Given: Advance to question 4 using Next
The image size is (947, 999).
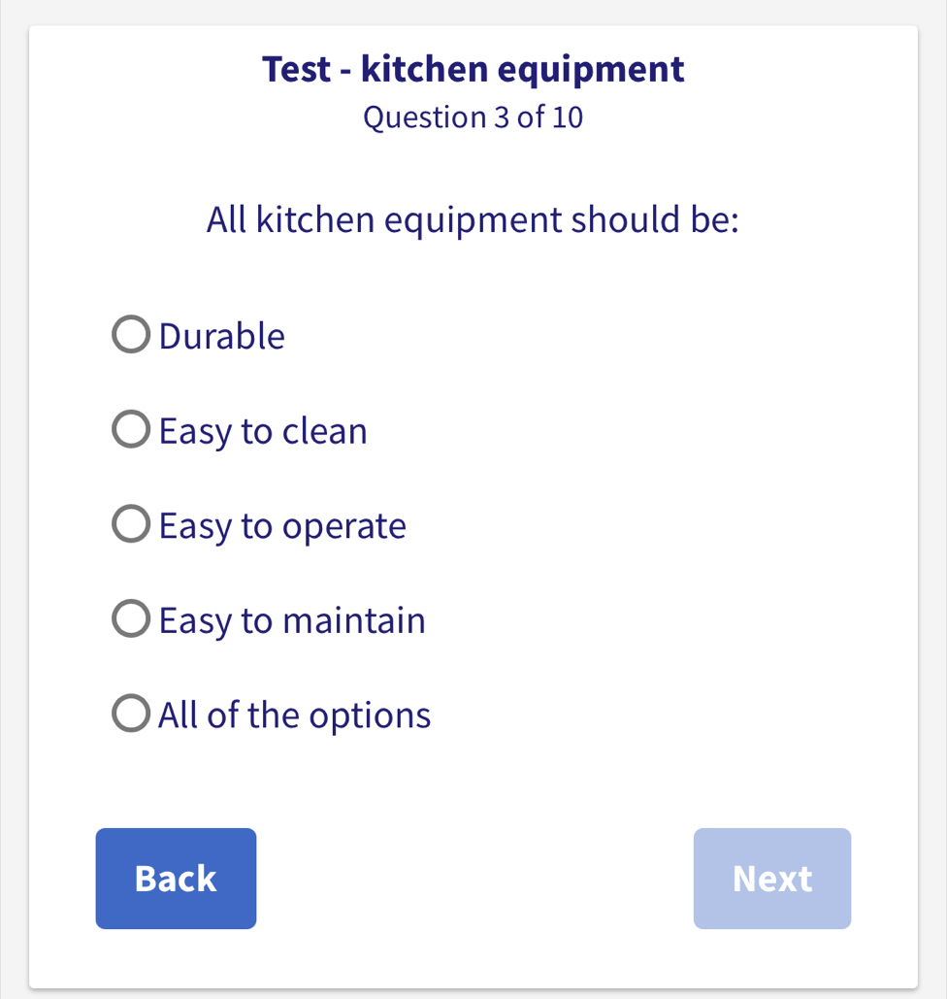Looking at the screenshot, I should click(x=771, y=878).
